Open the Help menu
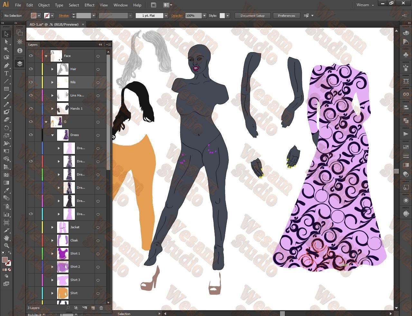The width and height of the screenshot is (412, 316). tap(137, 5)
